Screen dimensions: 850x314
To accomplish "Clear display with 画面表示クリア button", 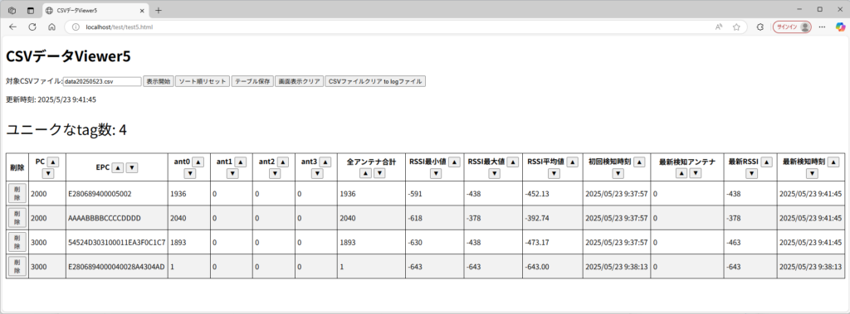I will (x=299, y=81).
